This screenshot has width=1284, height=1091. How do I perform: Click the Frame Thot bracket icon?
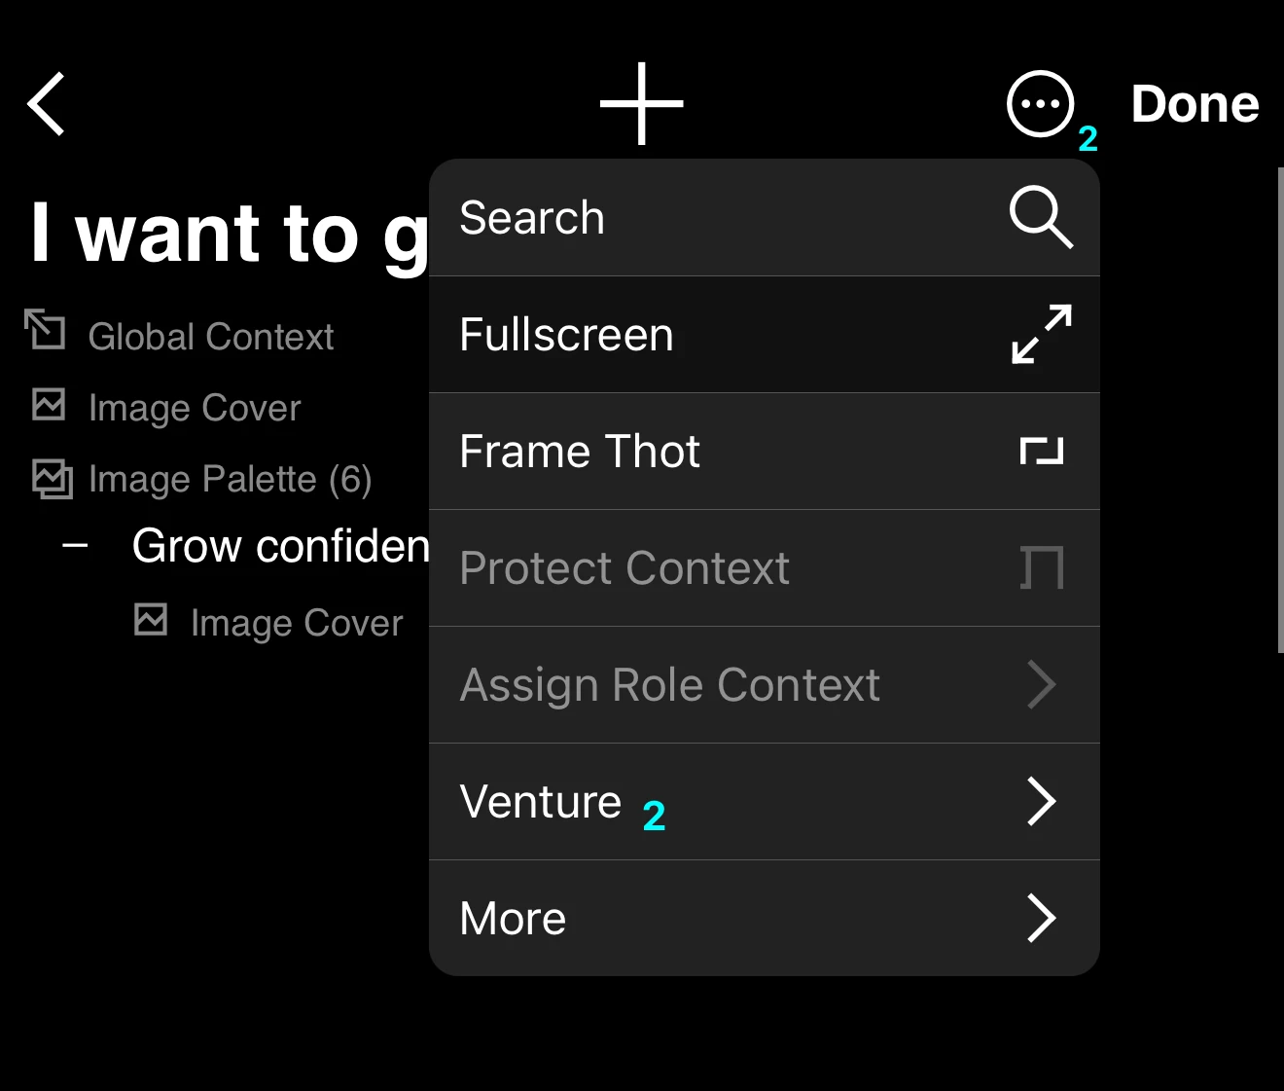1041,451
